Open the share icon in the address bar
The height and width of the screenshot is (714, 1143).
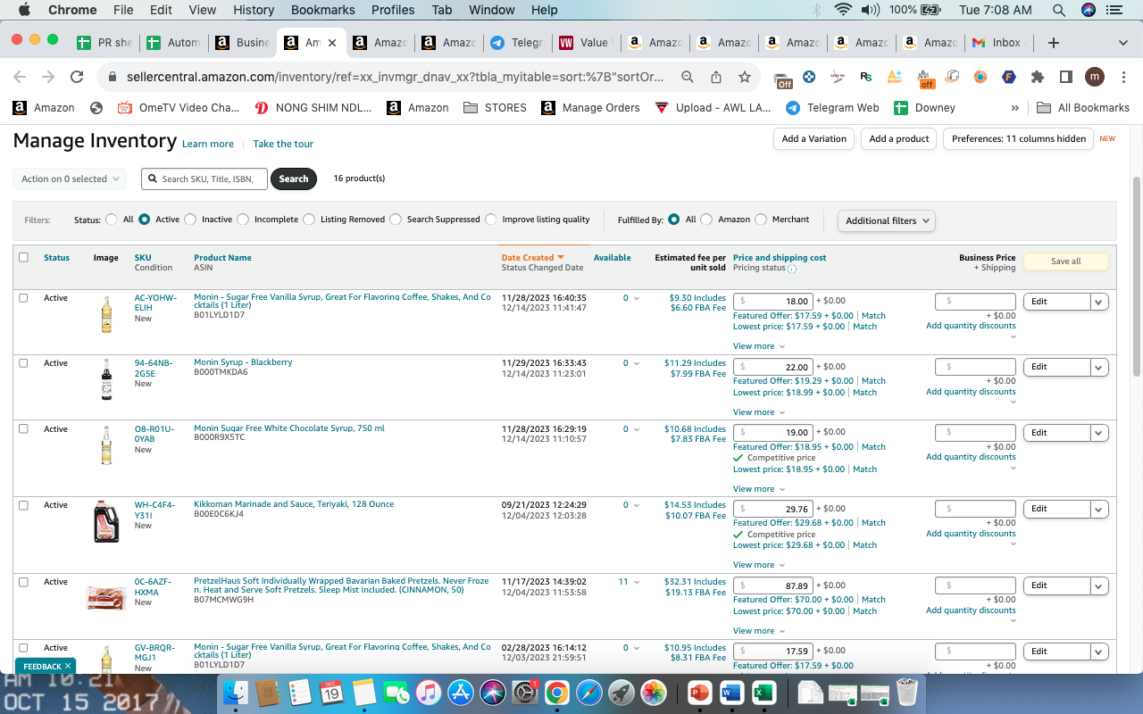(x=716, y=77)
